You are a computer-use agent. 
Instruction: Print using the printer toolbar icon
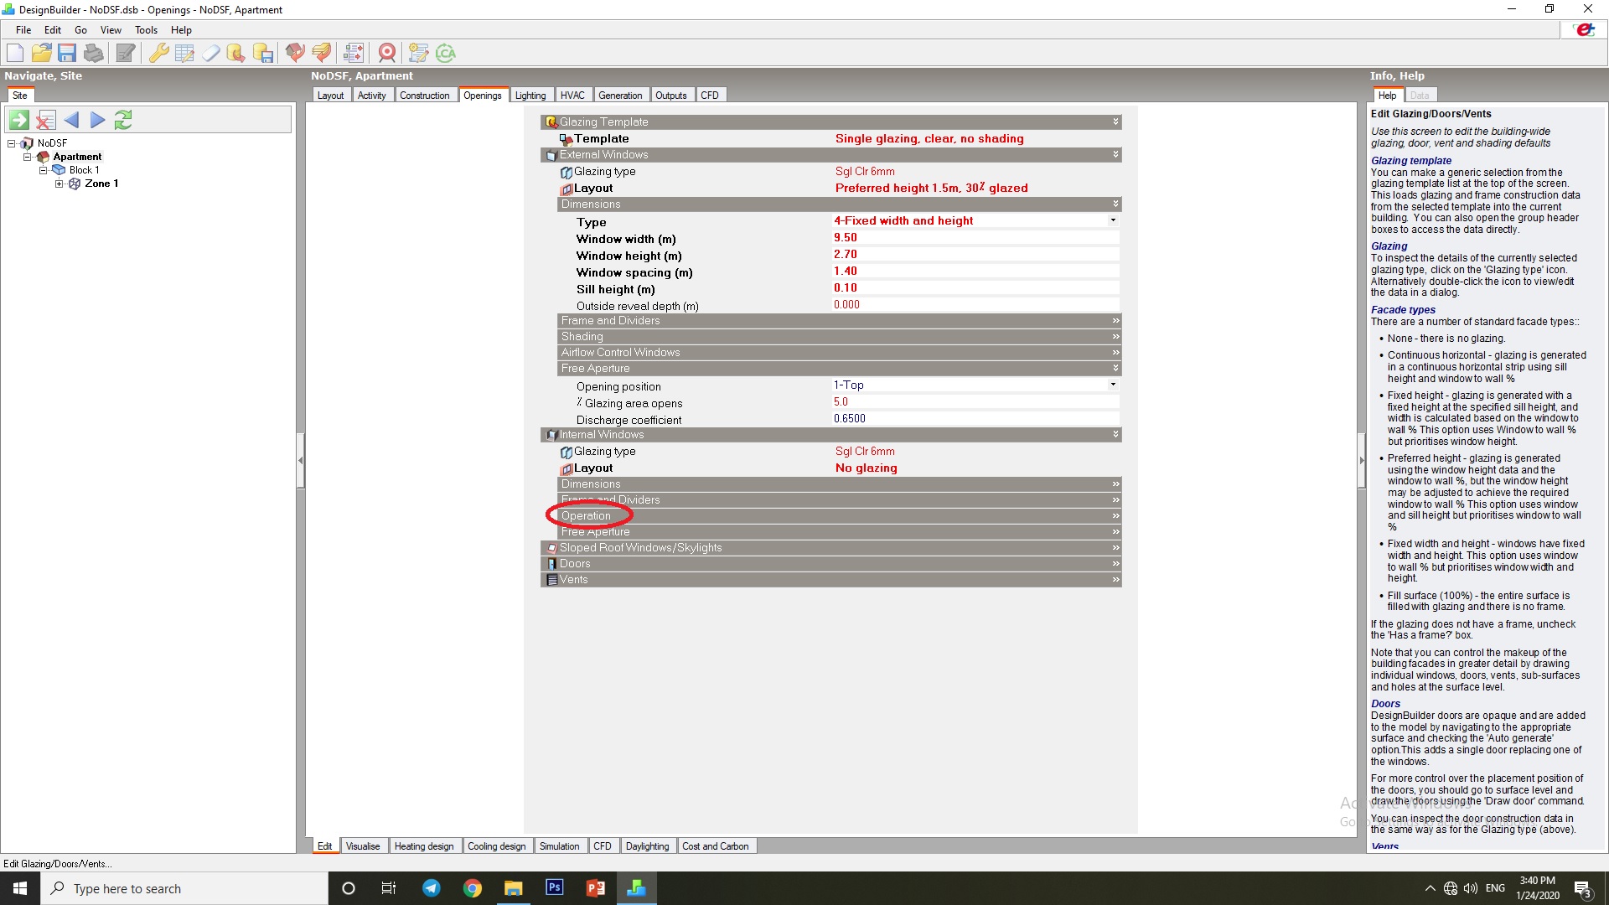[94, 54]
